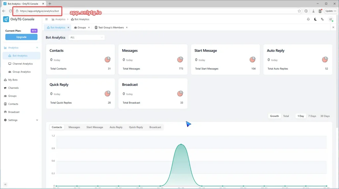Click the pie chart icon in Messages card
Image resolution: width=339 pixels, height=189 pixels.
click(x=180, y=60)
